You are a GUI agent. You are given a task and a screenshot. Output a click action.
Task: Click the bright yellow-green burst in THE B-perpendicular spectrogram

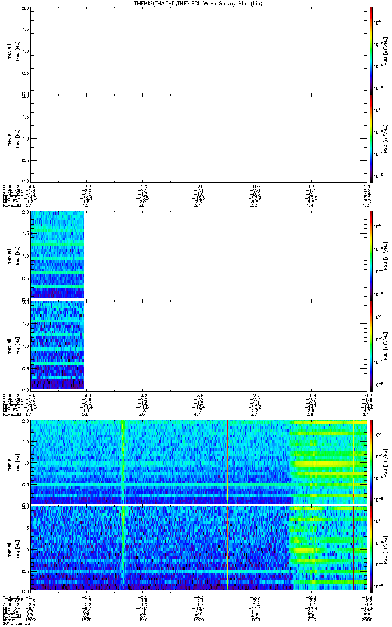click(328, 461)
